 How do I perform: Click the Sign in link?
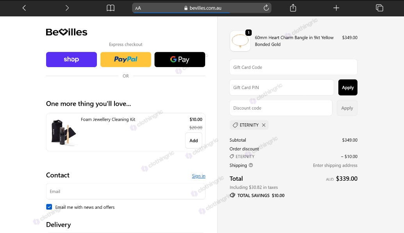pyautogui.click(x=198, y=176)
